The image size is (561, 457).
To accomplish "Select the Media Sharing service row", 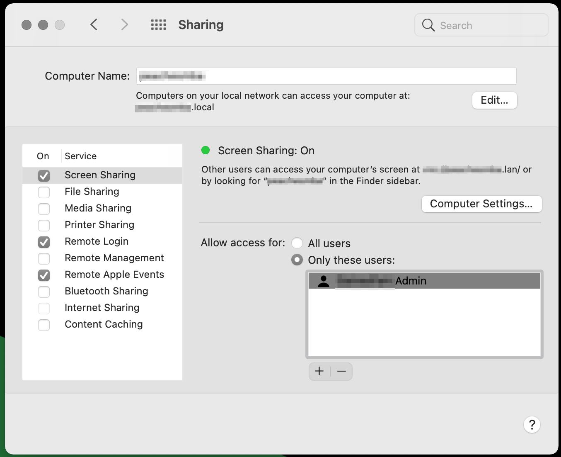I will point(102,209).
